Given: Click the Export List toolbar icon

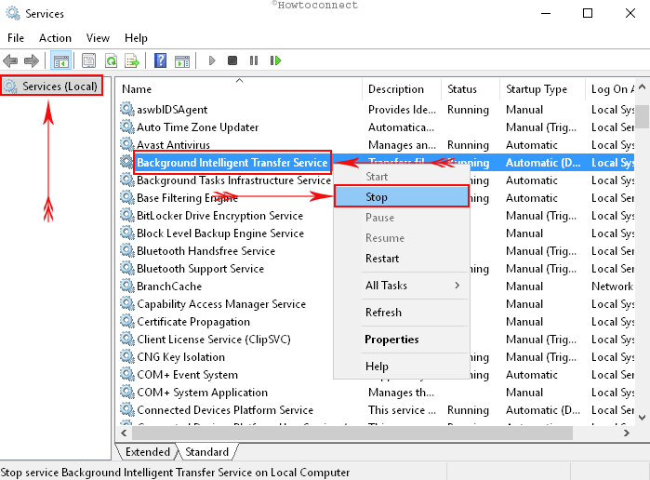Looking at the screenshot, I should click(132, 61).
